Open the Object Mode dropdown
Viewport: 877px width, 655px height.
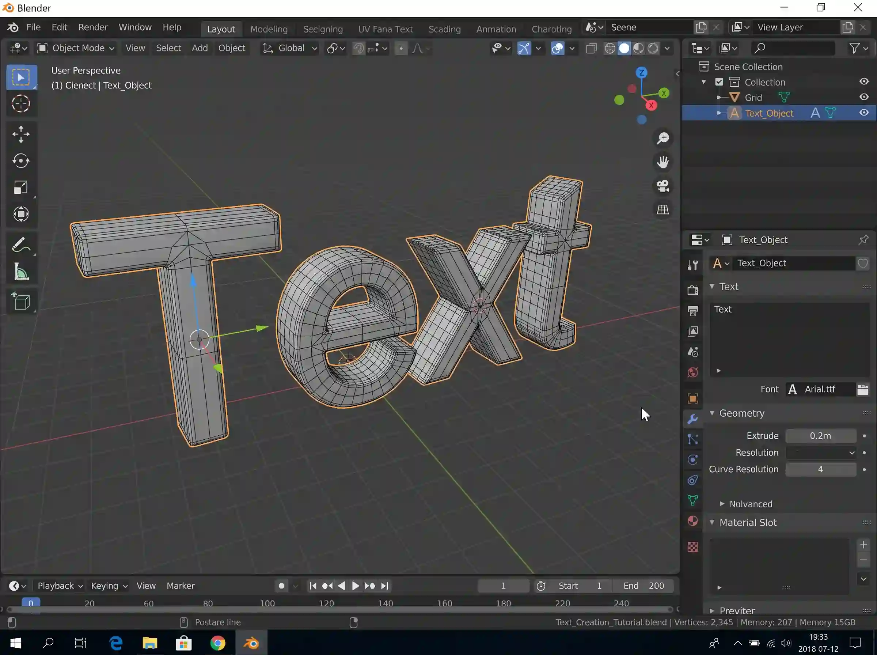76,48
